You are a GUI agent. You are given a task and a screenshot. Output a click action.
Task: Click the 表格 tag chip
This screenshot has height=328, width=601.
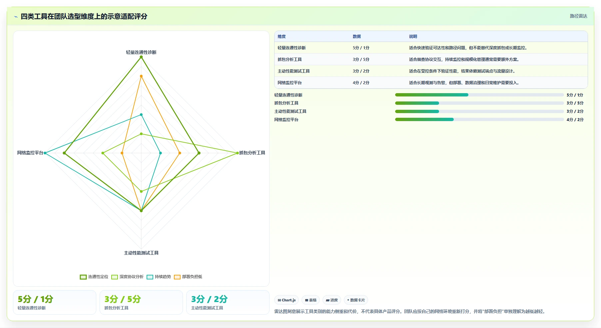click(x=310, y=300)
